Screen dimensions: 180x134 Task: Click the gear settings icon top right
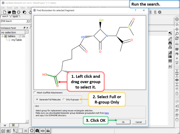[160, 12]
